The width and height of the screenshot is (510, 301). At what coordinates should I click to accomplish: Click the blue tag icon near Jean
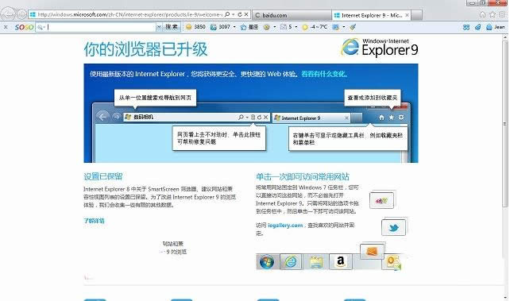(x=477, y=27)
